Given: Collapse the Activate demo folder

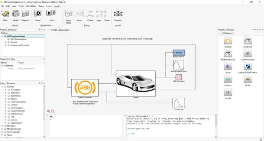Looking at the screenshot, I should [x=2, y=87].
